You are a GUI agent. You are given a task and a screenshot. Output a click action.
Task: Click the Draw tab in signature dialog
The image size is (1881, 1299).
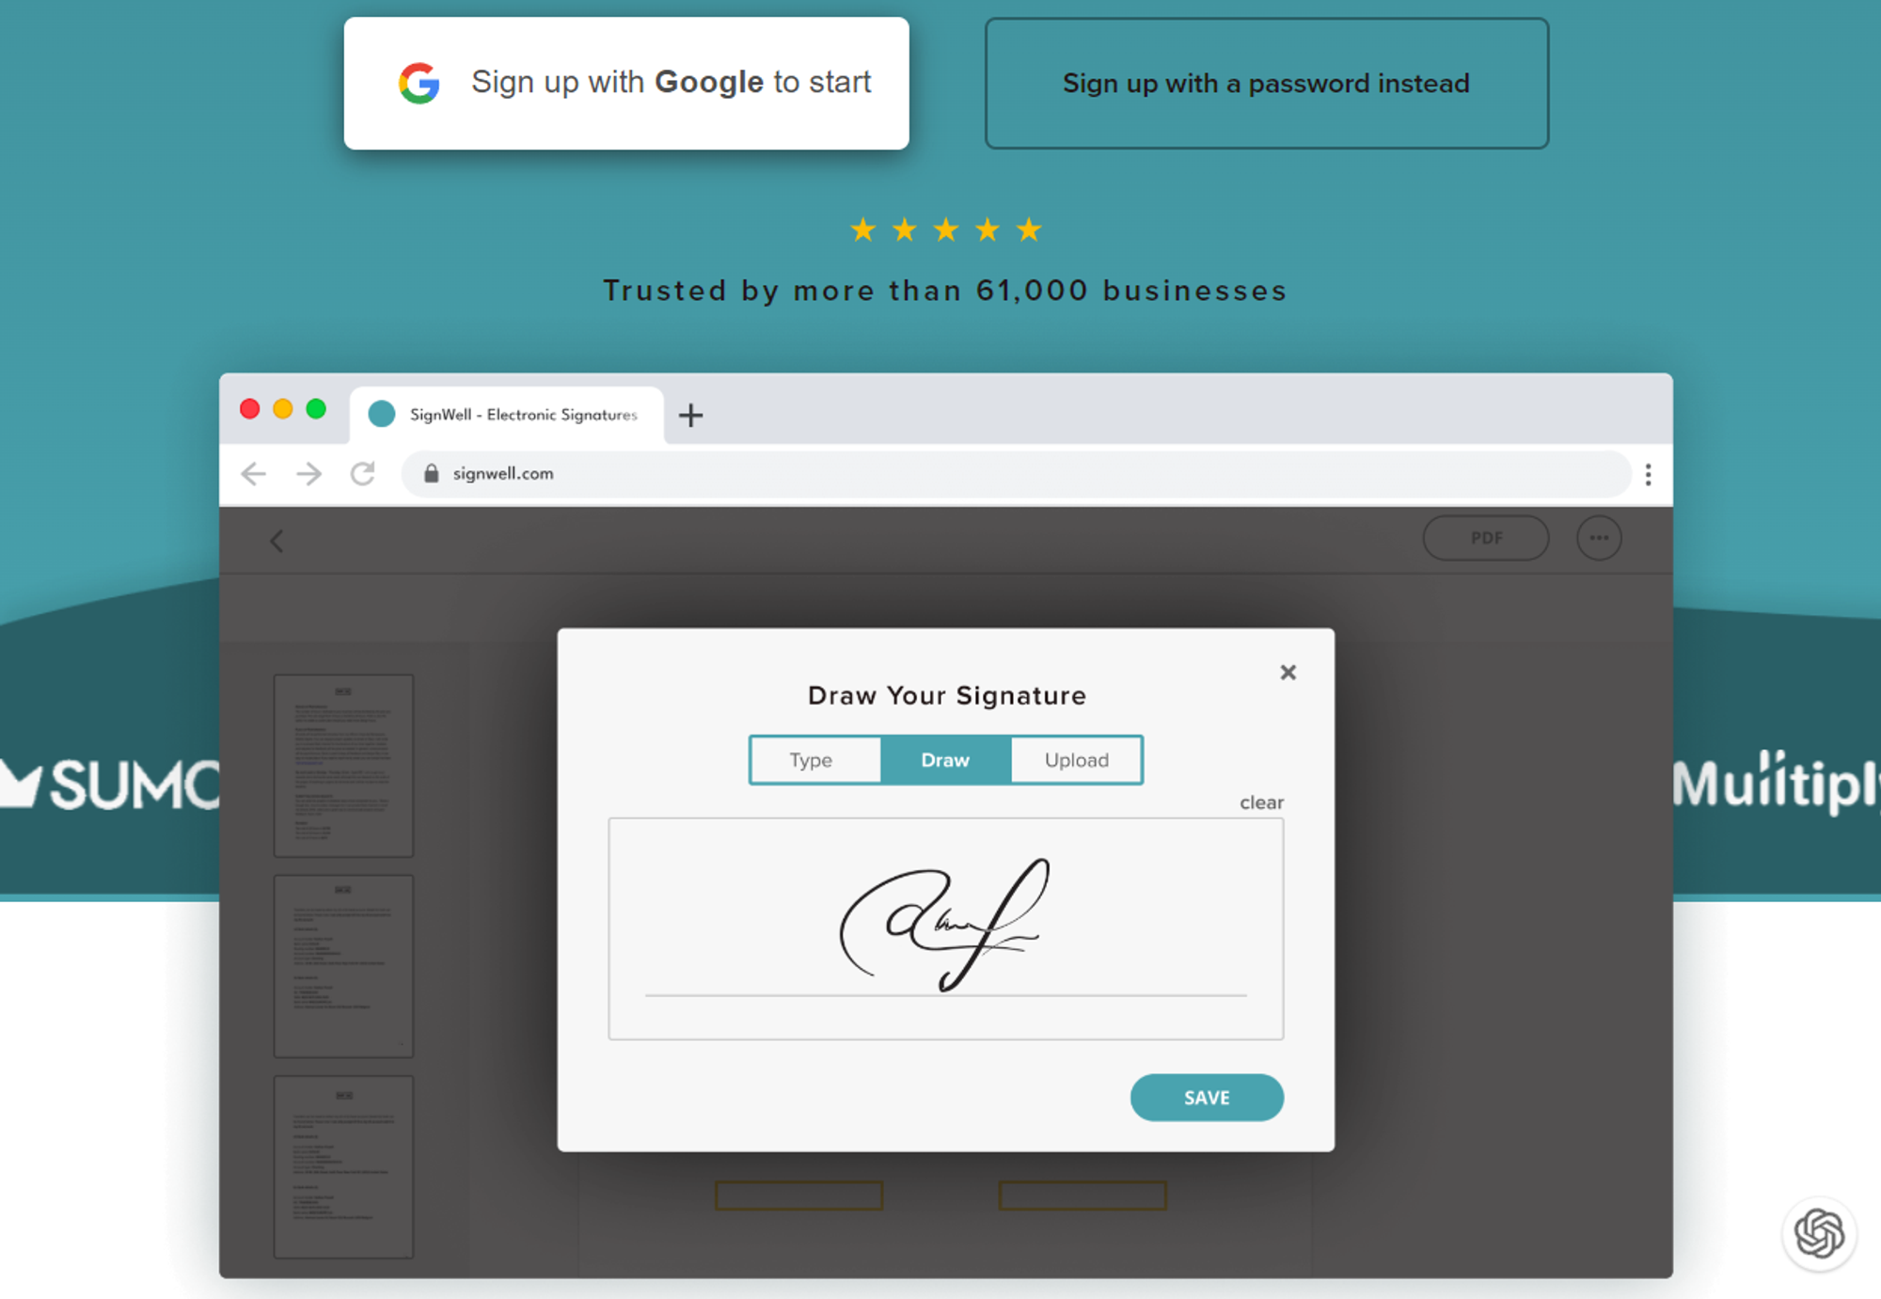pyautogui.click(x=943, y=759)
